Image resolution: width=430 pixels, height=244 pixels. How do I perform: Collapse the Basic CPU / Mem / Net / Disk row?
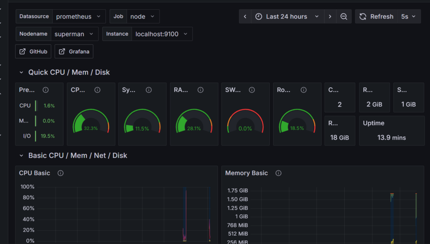(21, 156)
